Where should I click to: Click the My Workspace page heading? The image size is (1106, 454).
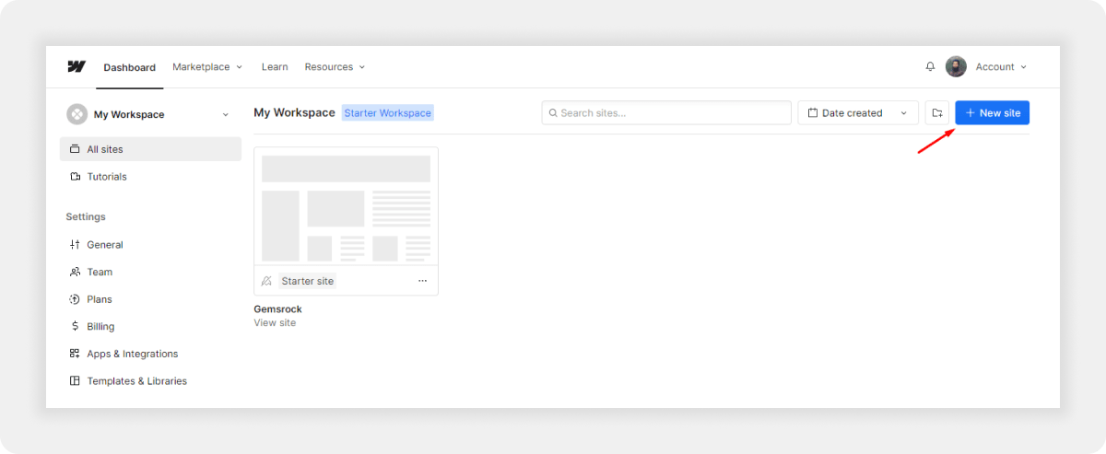point(294,112)
